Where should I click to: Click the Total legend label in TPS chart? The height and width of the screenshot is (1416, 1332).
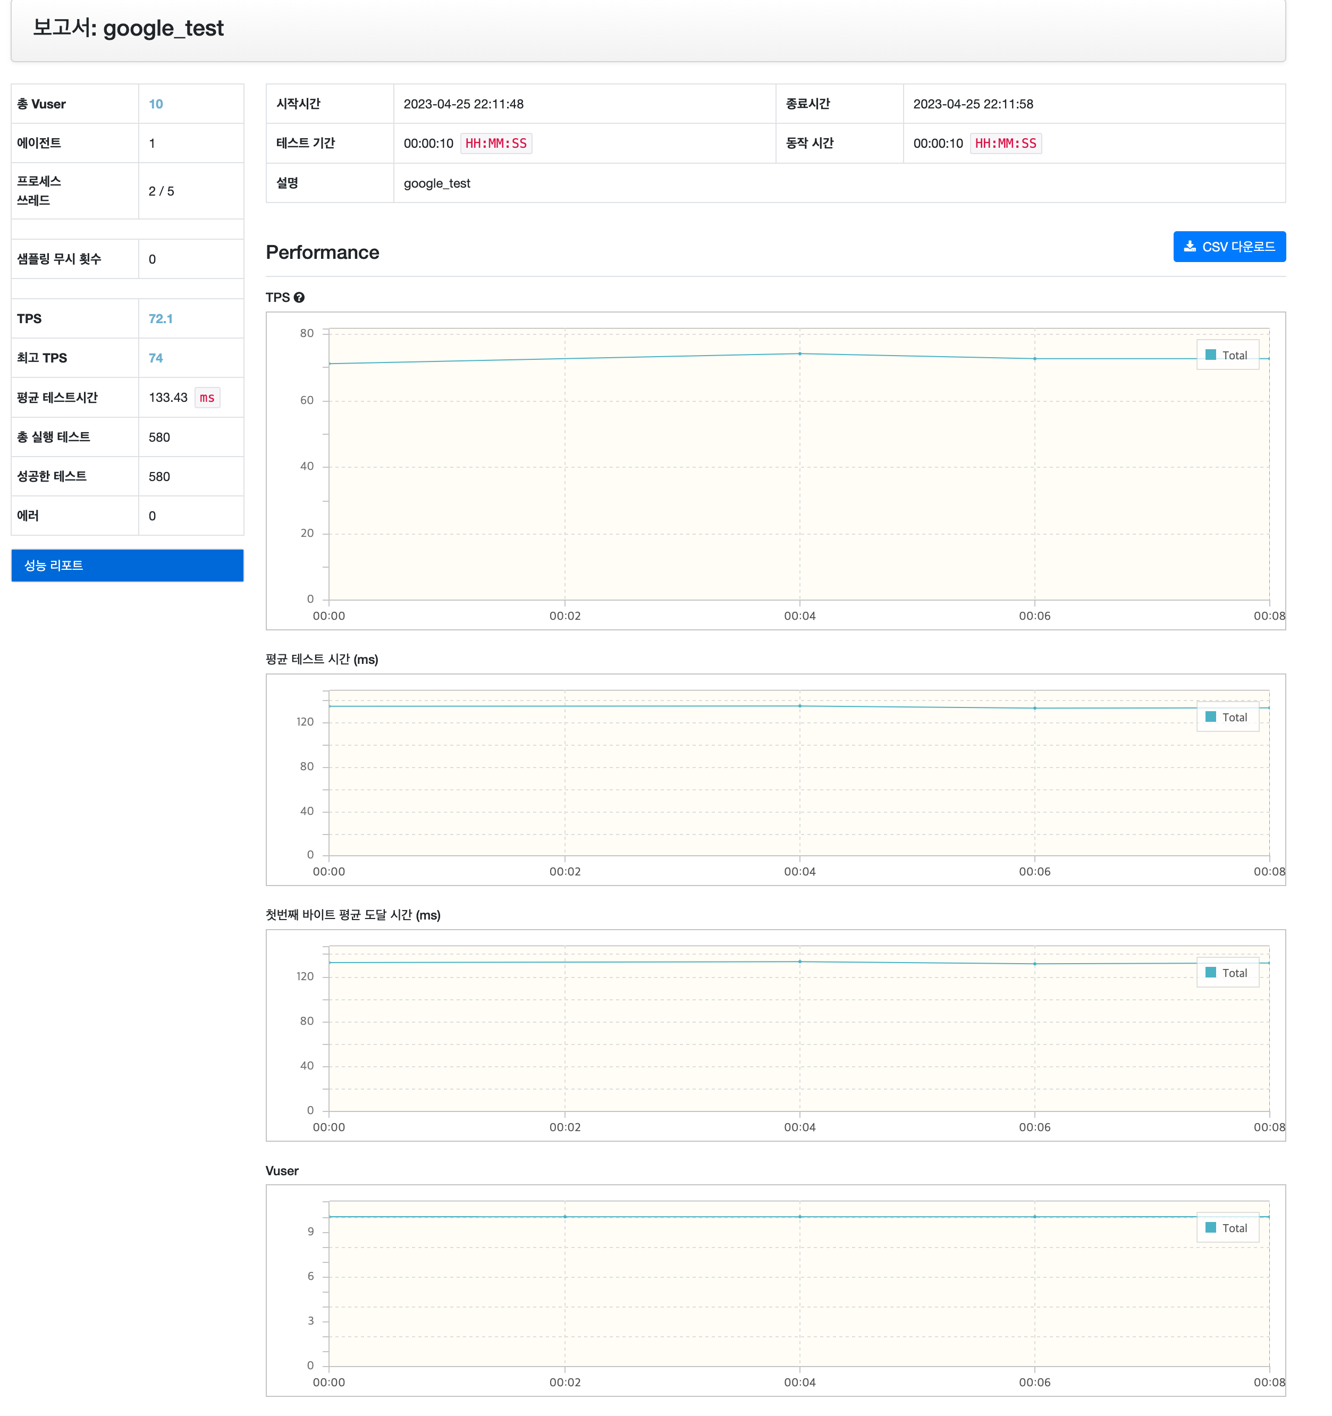tap(1234, 355)
